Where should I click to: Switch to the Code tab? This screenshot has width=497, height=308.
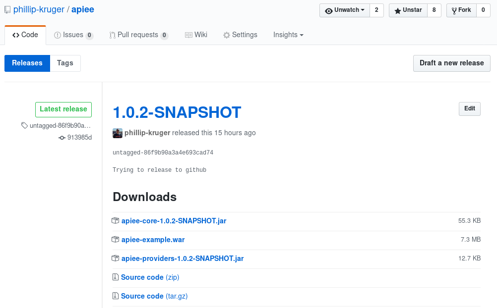point(25,35)
